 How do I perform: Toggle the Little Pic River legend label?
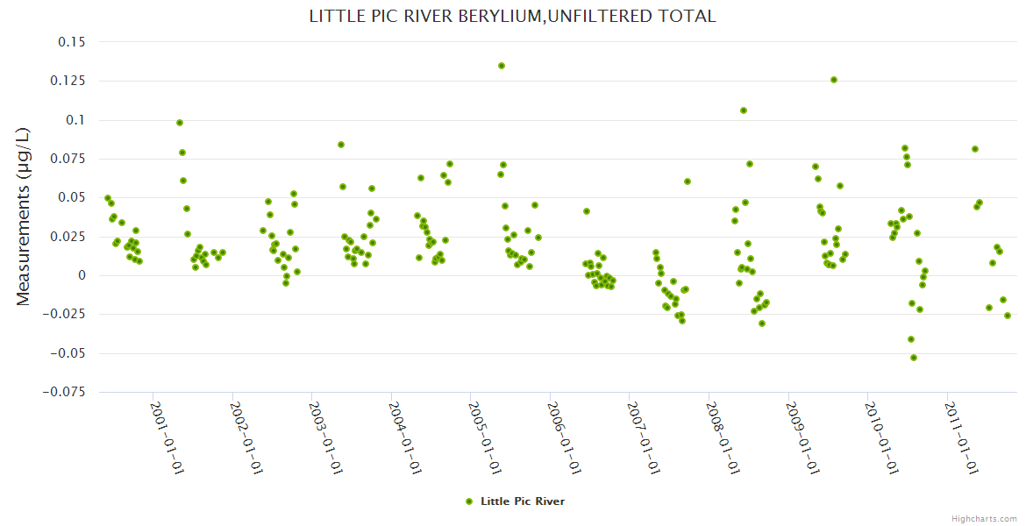coord(522,501)
